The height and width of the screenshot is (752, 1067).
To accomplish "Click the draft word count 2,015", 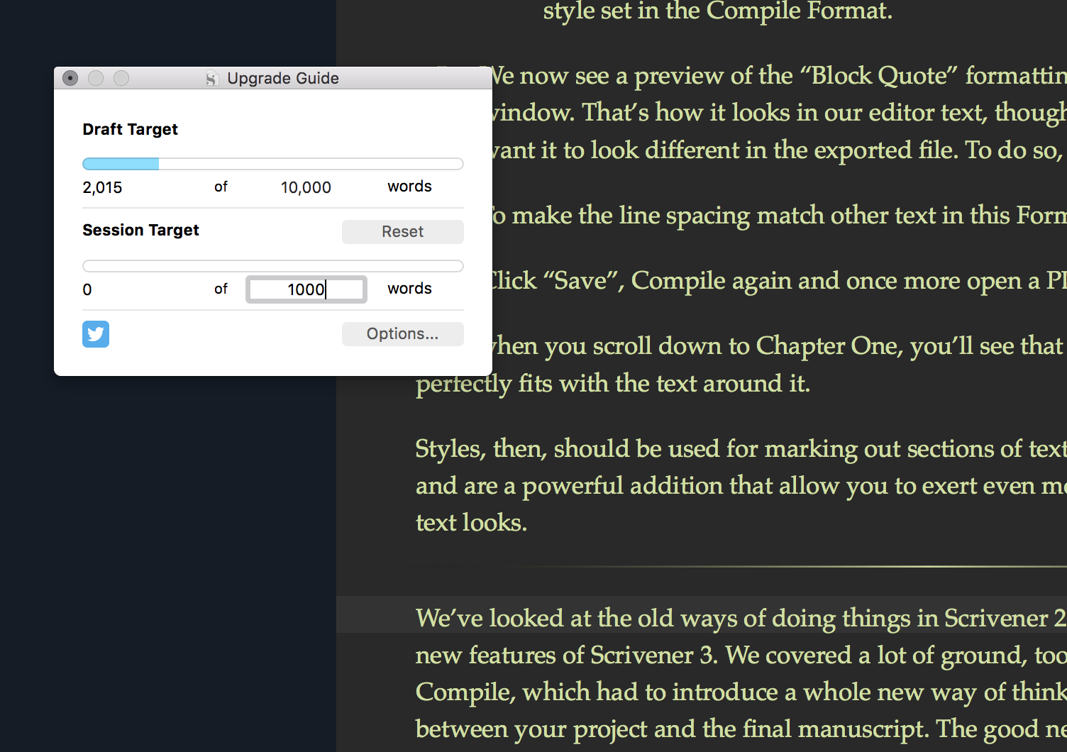I will [x=102, y=187].
